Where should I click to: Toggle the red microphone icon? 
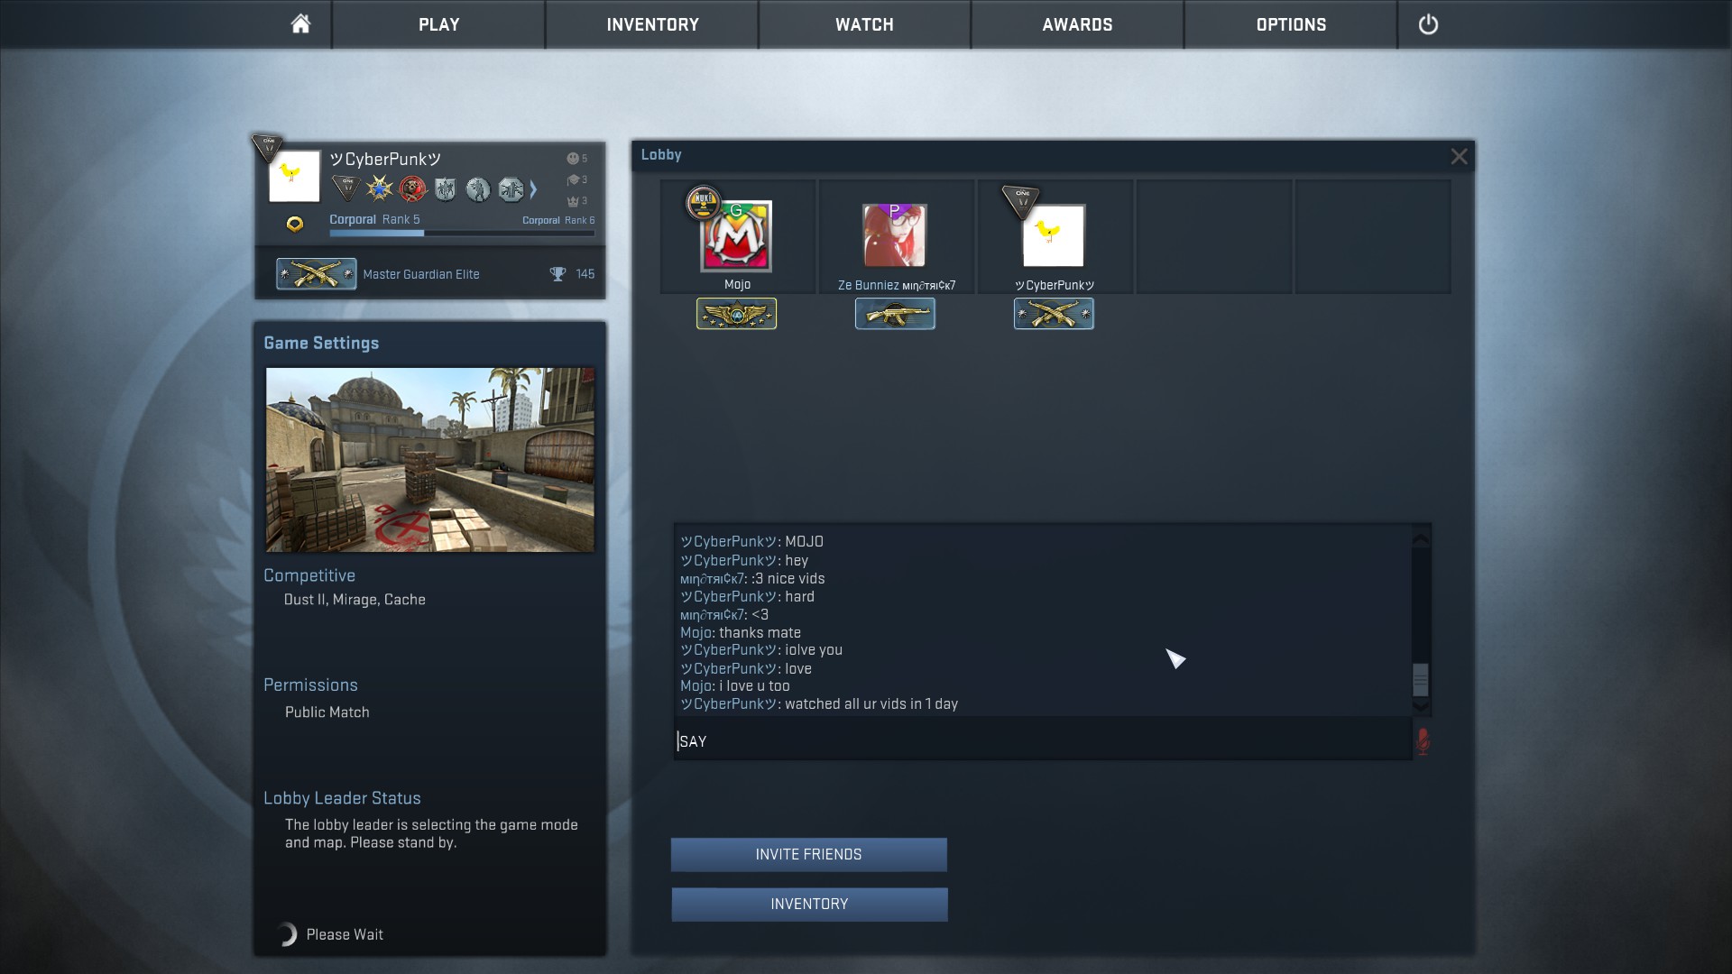point(1423,741)
